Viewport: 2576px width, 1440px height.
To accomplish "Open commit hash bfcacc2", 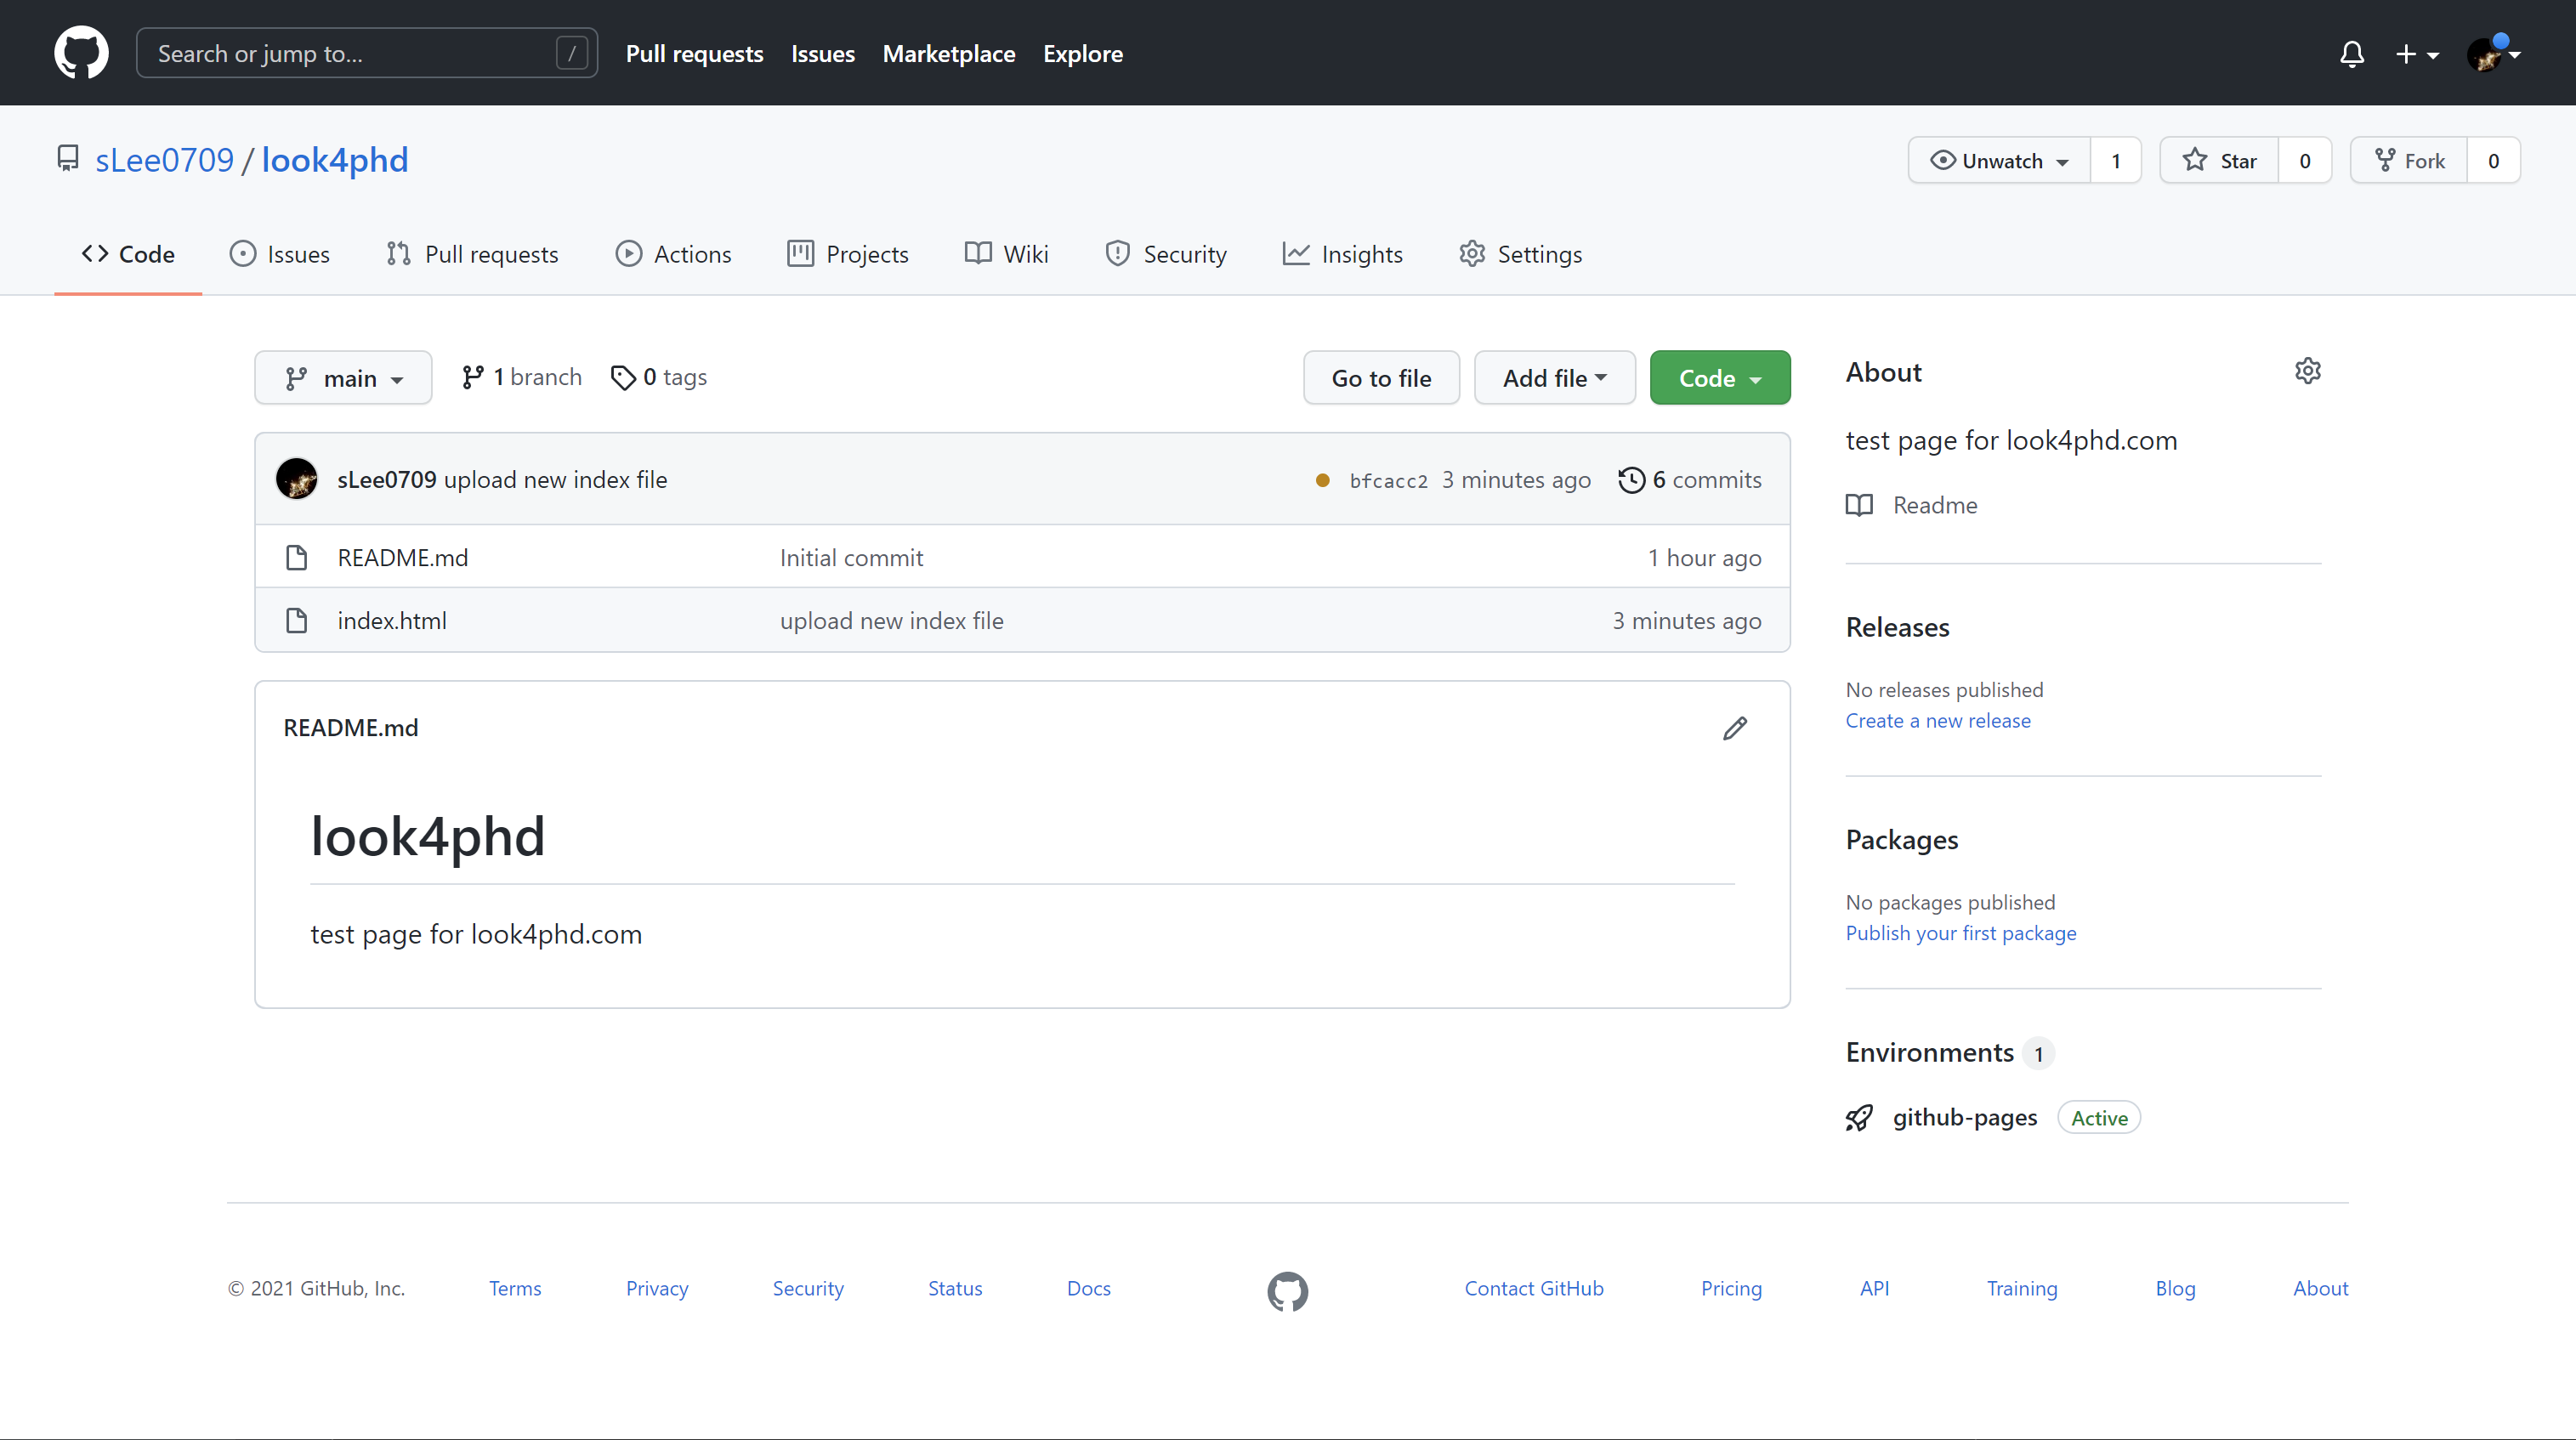I will click(1388, 481).
